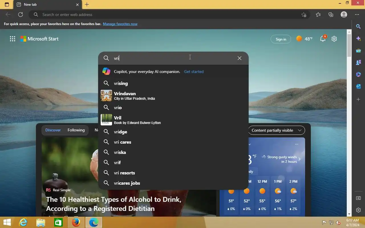Open the healthiest alcohol article headline

[x=113, y=204]
